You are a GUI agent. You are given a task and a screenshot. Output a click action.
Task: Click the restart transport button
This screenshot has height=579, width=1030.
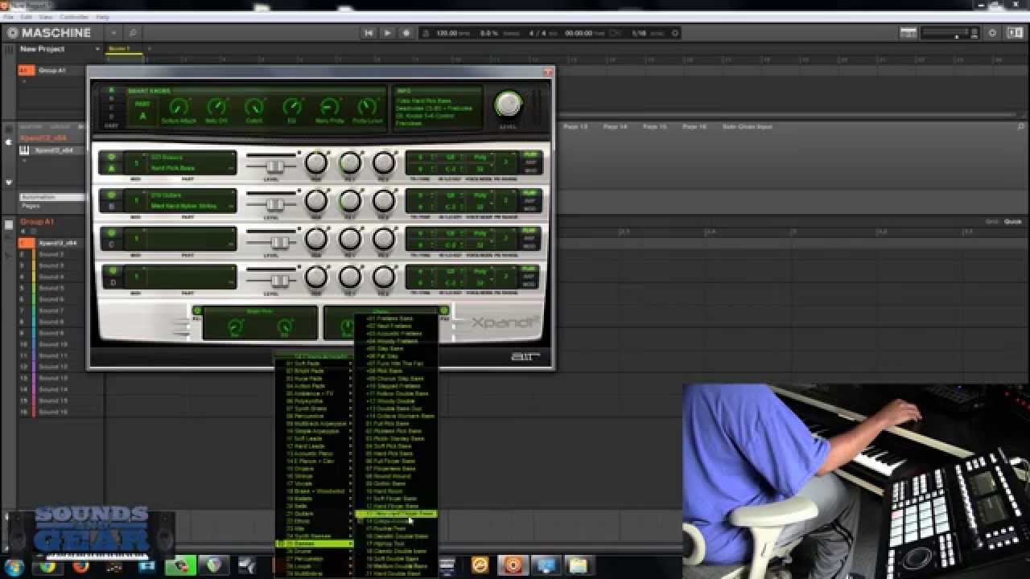coord(369,33)
